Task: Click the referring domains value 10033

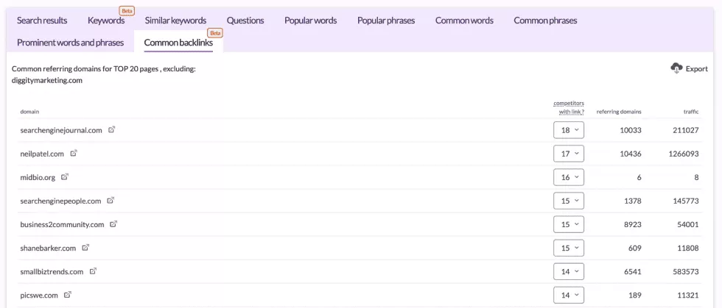Action: (631, 130)
